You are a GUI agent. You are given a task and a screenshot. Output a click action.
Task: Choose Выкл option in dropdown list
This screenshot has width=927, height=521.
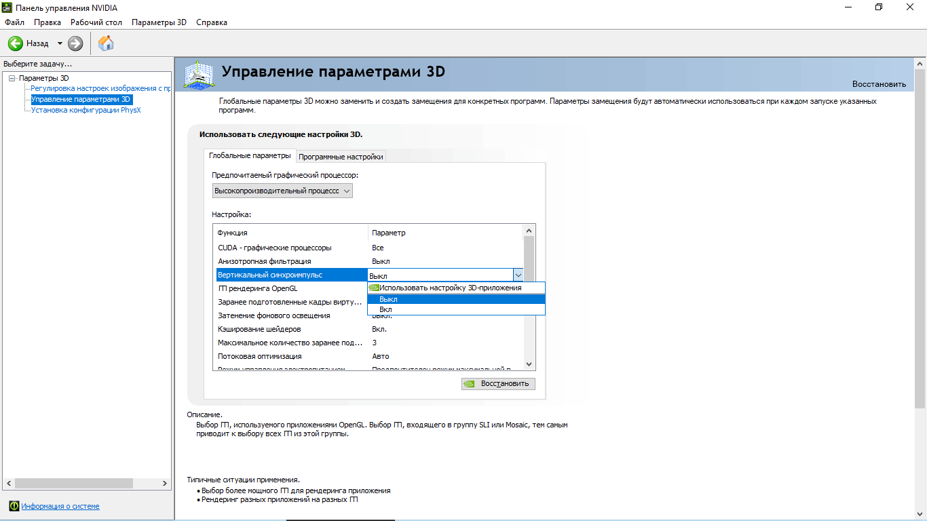click(456, 299)
